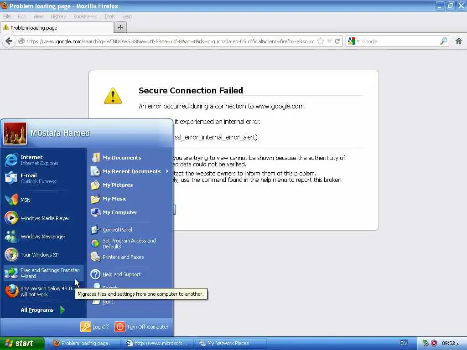Open My Pictures folder
This screenshot has width=467, height=350.
click(130, 185)
